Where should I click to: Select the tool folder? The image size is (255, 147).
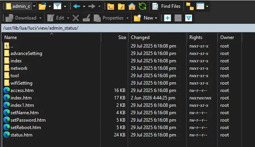tap(14, 76)
